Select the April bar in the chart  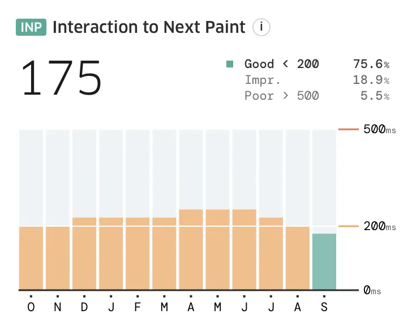(191, 249)
